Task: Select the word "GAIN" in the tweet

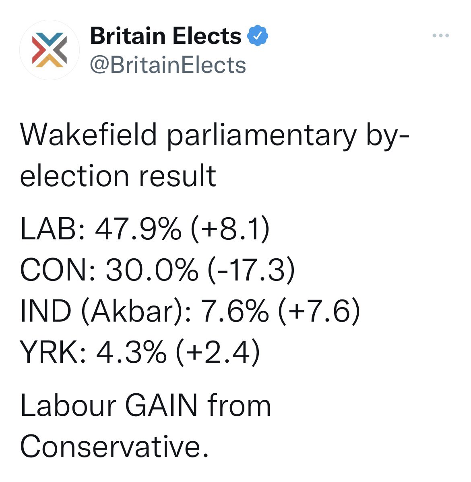Action: point(161,405)
